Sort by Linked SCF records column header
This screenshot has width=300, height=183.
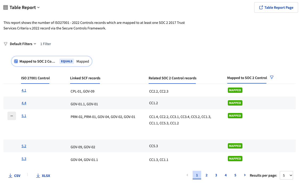click(x=85, y=78)
